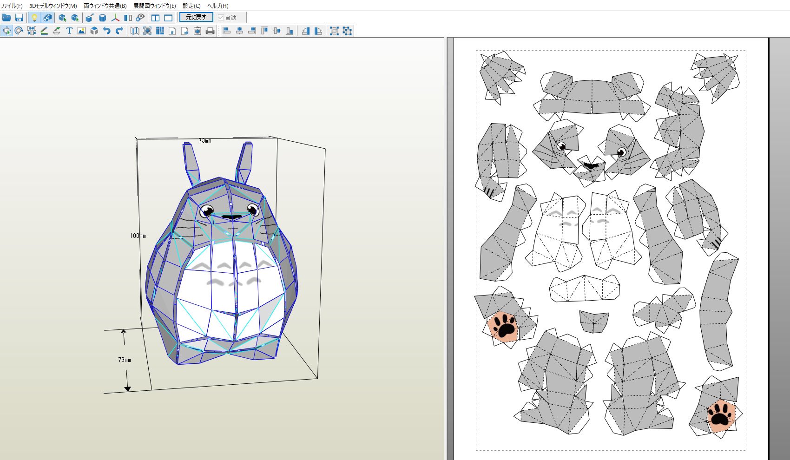The width and height of the screenshot is (790, 460).
Task: Click the undo arrow
Action: click(x=107, y=31)
